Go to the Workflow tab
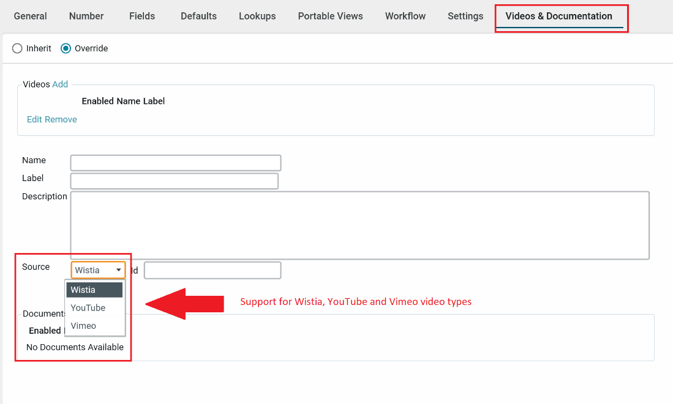This screenshot has width=673, height=404. coord(405,16)
